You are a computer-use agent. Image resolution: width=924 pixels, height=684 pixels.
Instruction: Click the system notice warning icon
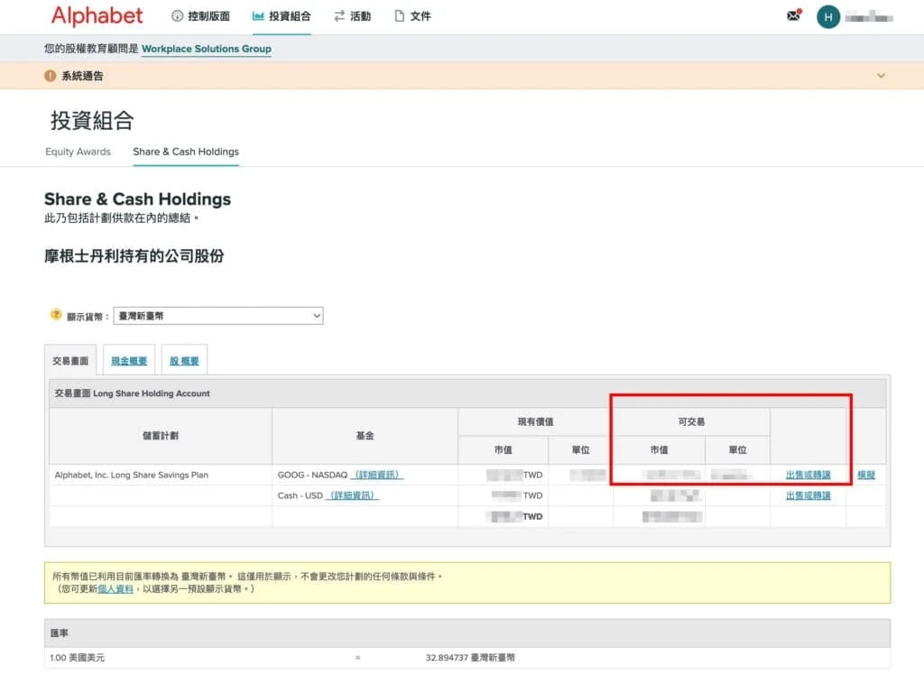(x=51, y=76)
